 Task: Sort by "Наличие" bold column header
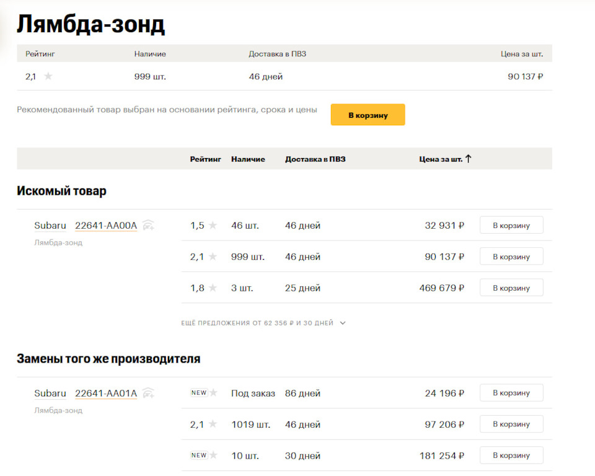click(x=248, y=159)
